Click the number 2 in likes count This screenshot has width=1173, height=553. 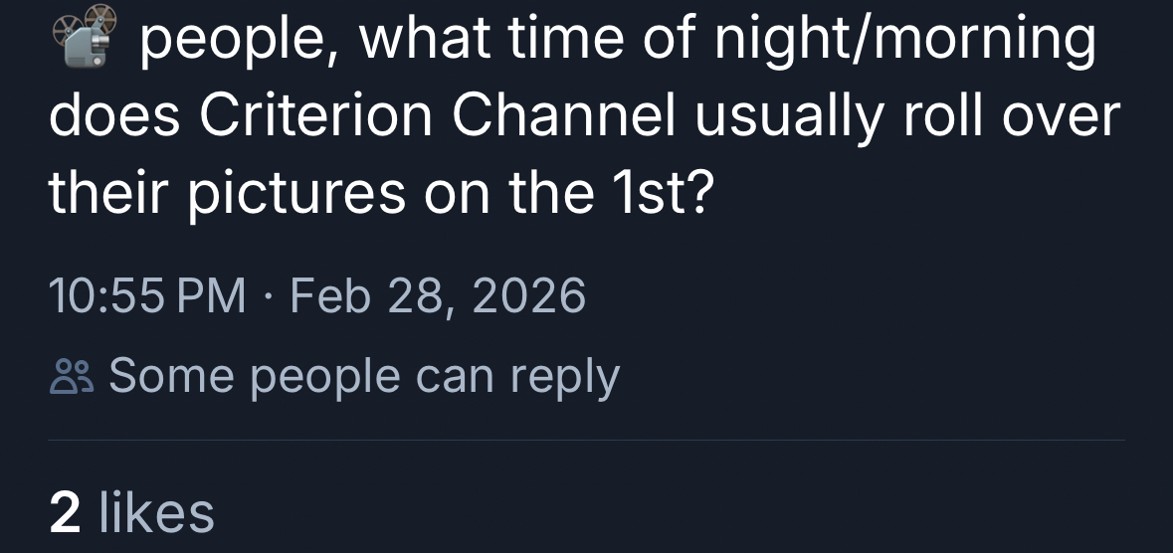coord(66,513)
